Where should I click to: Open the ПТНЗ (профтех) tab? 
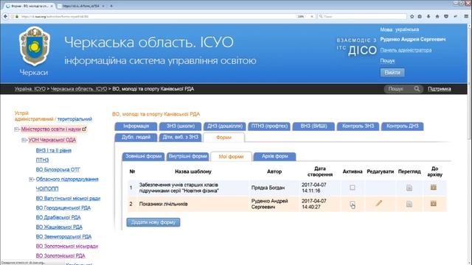(269, 126)
